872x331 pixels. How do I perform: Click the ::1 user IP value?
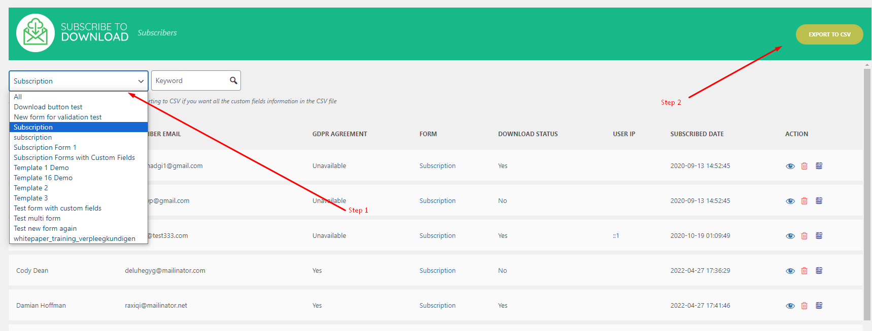616,236
